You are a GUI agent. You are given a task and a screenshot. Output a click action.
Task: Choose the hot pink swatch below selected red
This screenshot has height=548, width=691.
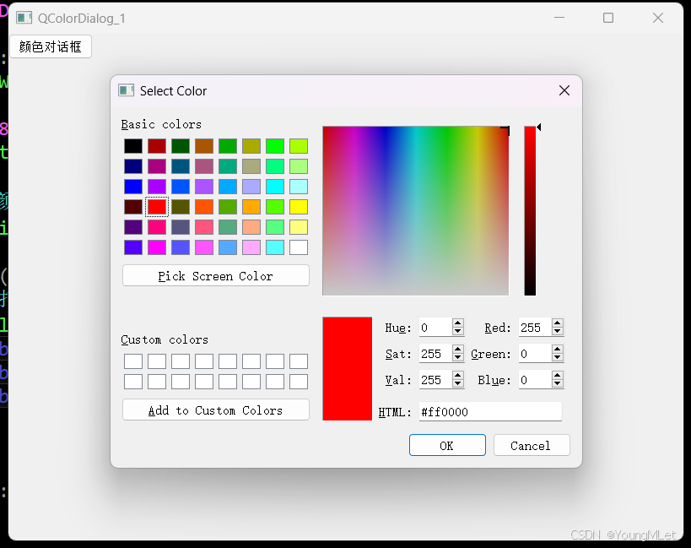tap(157, 227)
